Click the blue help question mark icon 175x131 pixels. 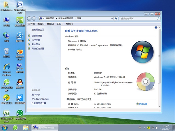click(x=156, y=28)
